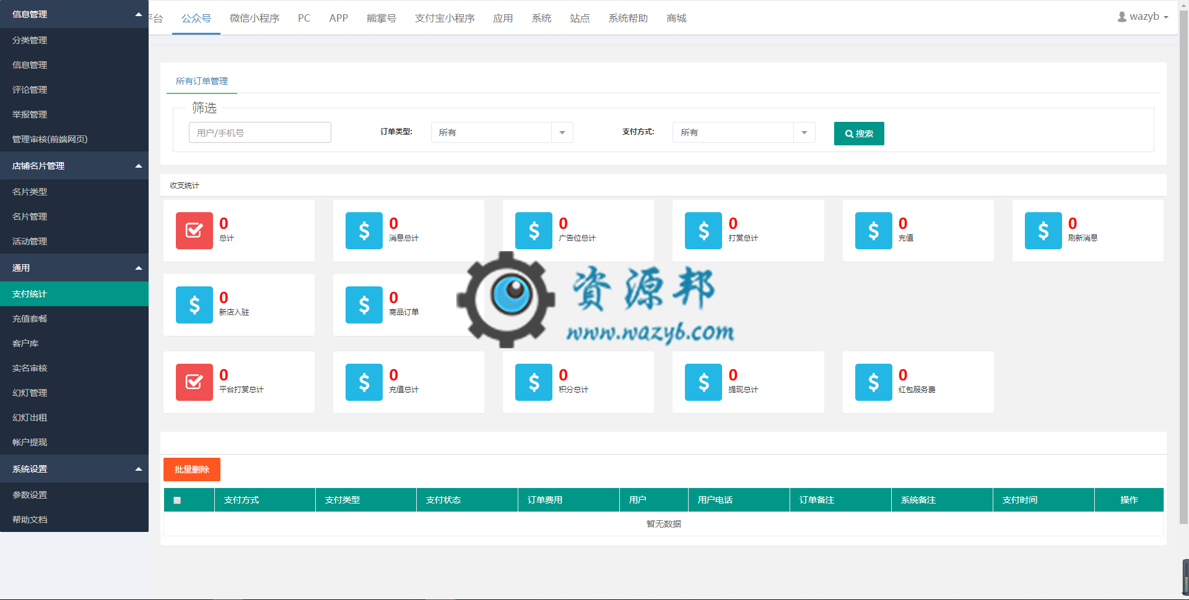The height and width of the screenshot is (600, 1189).
Task: Click the 平台打赏总计 red checkmark icon
Action: 194,382
